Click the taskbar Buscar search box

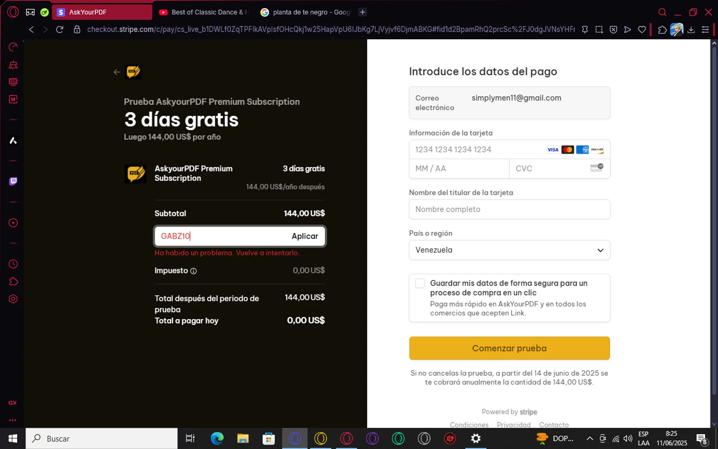[x=101, y=438]
